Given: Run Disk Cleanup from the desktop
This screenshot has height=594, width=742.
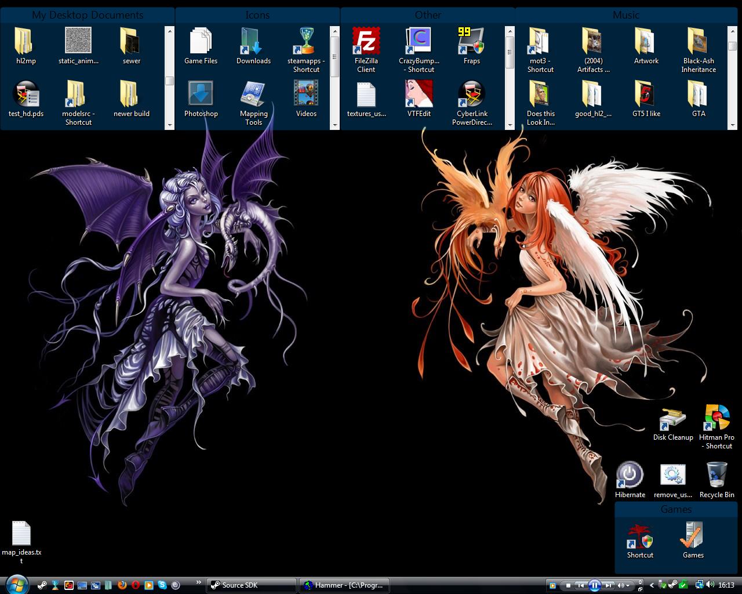Looking at the screenshot, I should click(x=672, y=418).
